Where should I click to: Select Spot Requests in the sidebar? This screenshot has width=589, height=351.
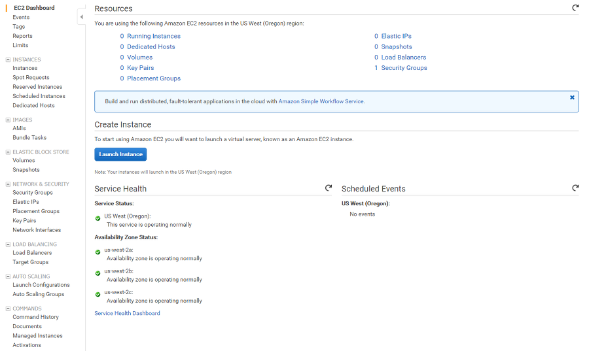[x=31, y=77]
